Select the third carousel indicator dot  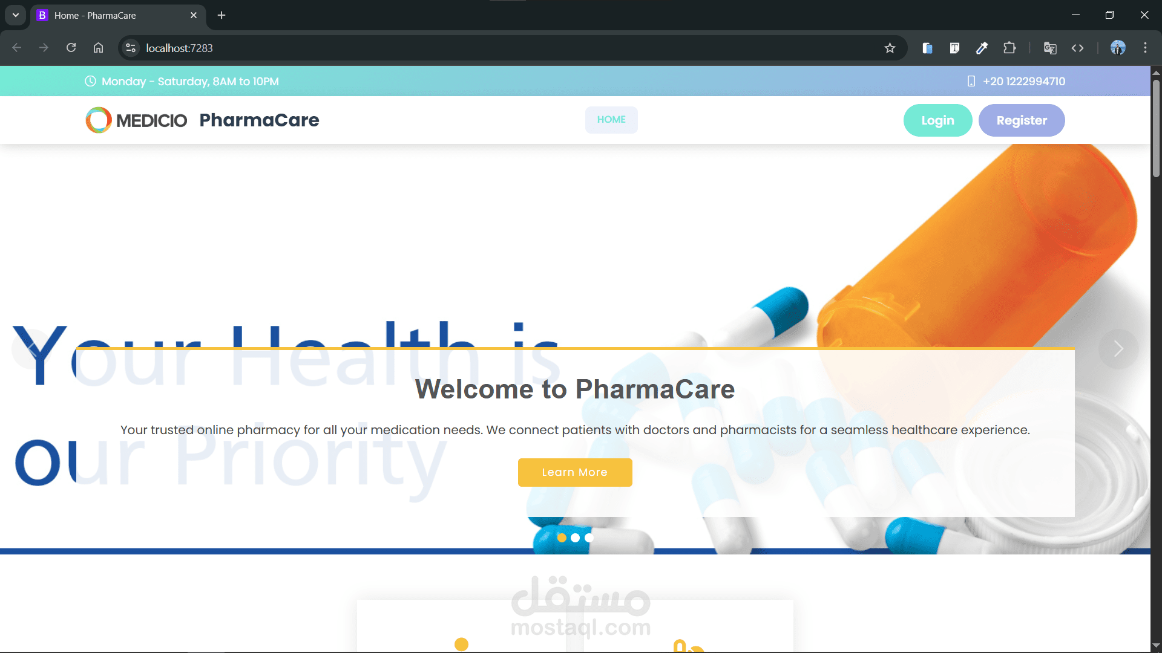(x=589, y=538)
